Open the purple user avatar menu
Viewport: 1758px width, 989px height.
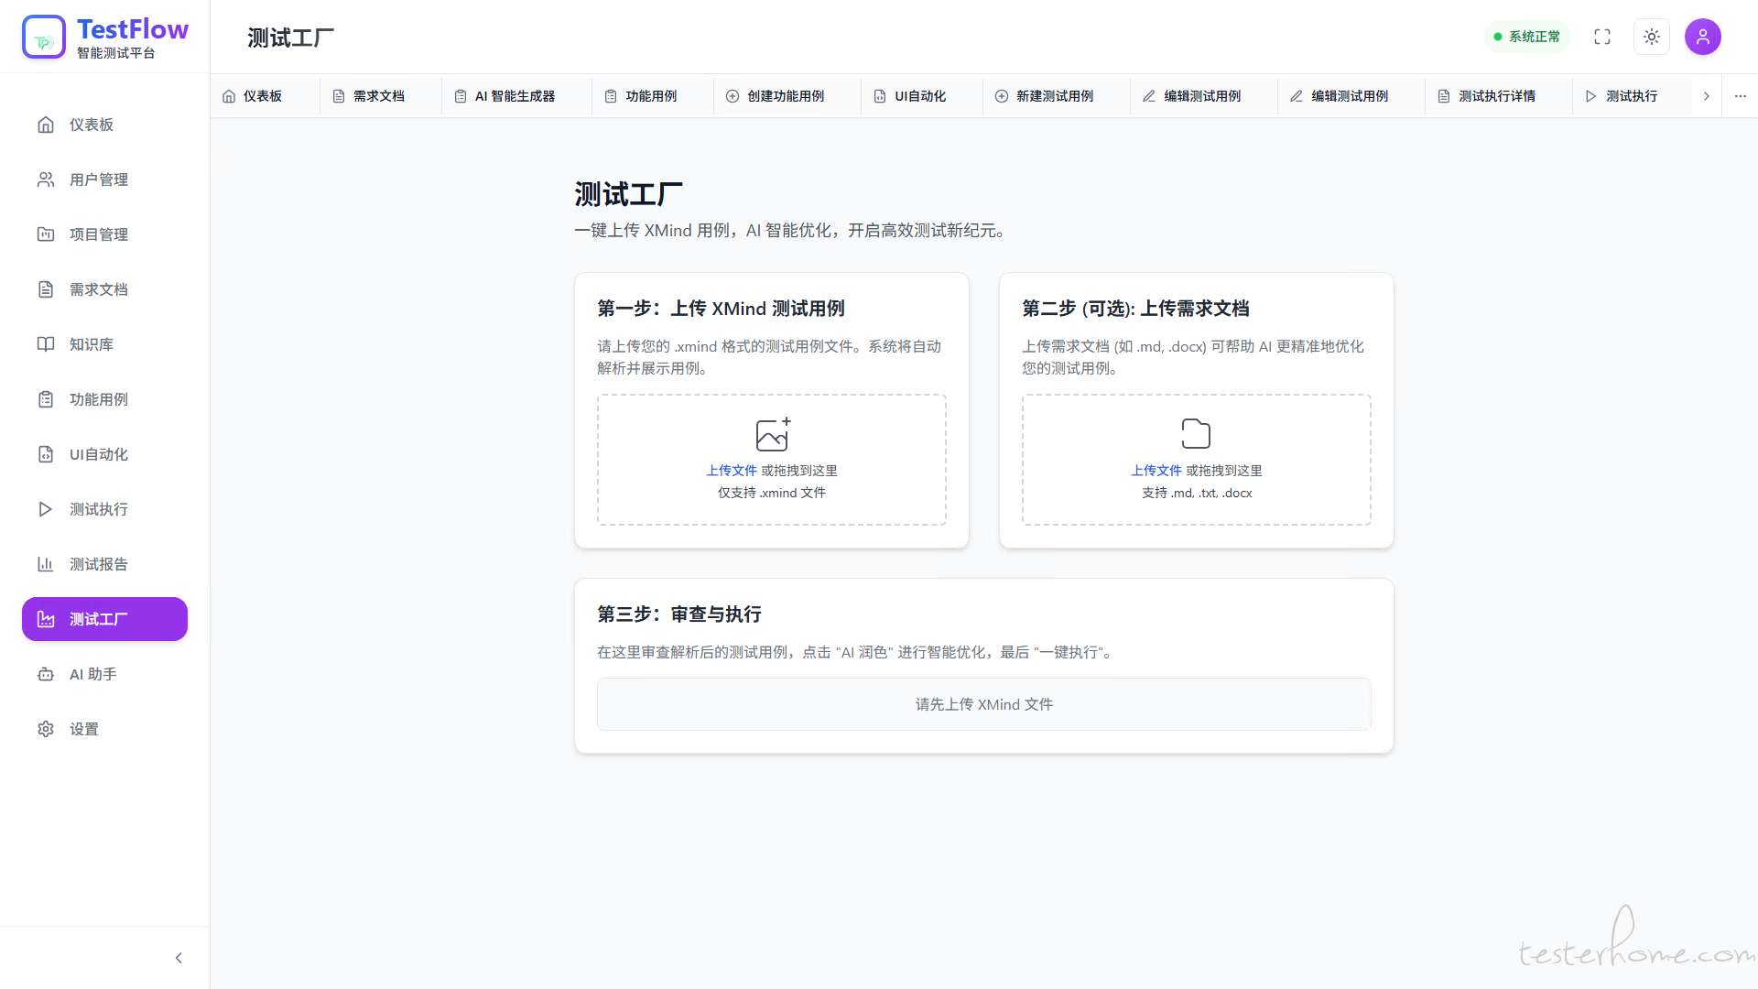pos(1703,37)
